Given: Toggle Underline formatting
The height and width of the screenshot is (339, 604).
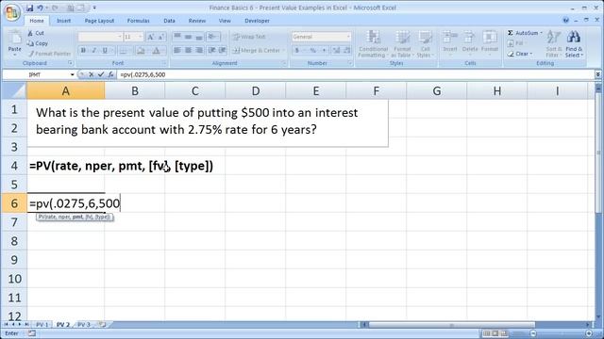Looking at the screenshot, I should point(105,50).
